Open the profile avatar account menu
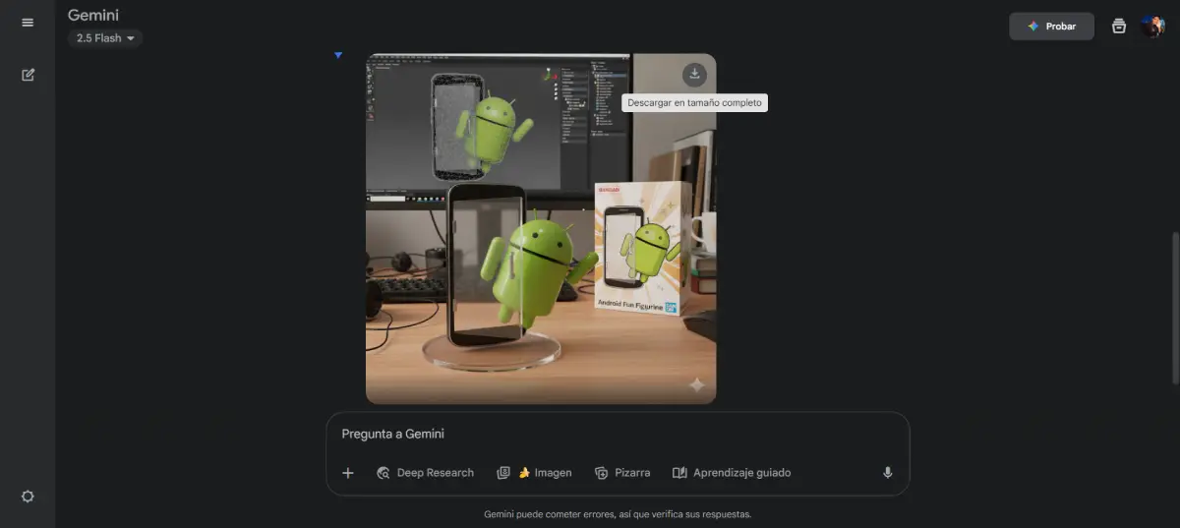This screenshot has width=1180, height=528. (x=1151, y=27)
